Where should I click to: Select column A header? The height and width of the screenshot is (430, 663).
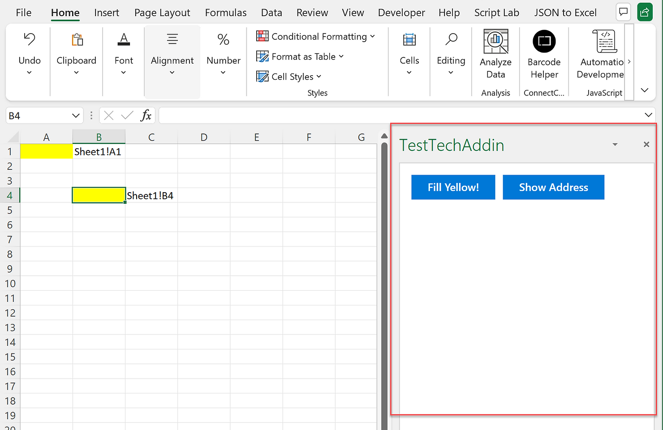[46, 137]
